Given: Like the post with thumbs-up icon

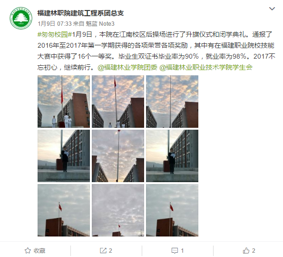Looking at the screenshot, I should coord(246,250).
